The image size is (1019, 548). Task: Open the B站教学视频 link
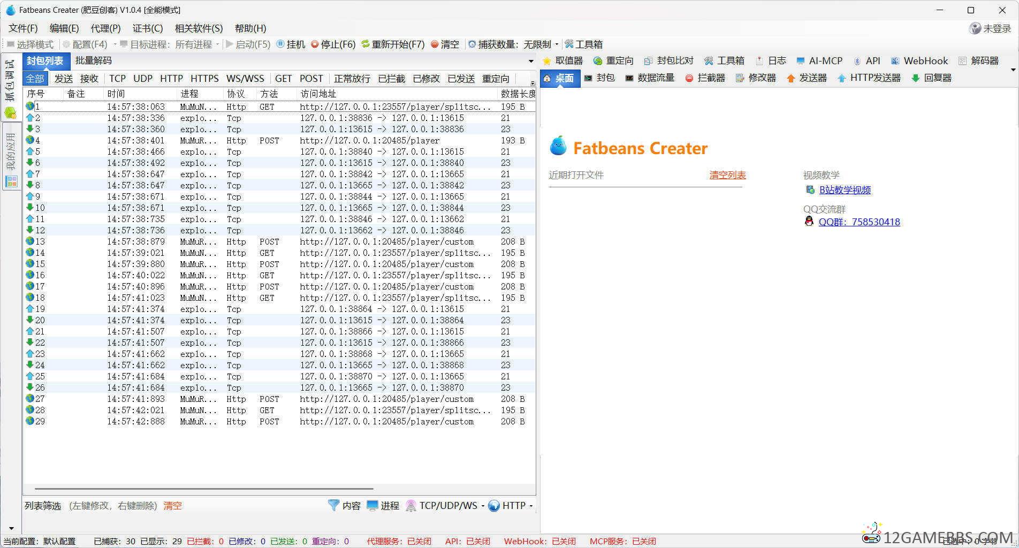845,190
